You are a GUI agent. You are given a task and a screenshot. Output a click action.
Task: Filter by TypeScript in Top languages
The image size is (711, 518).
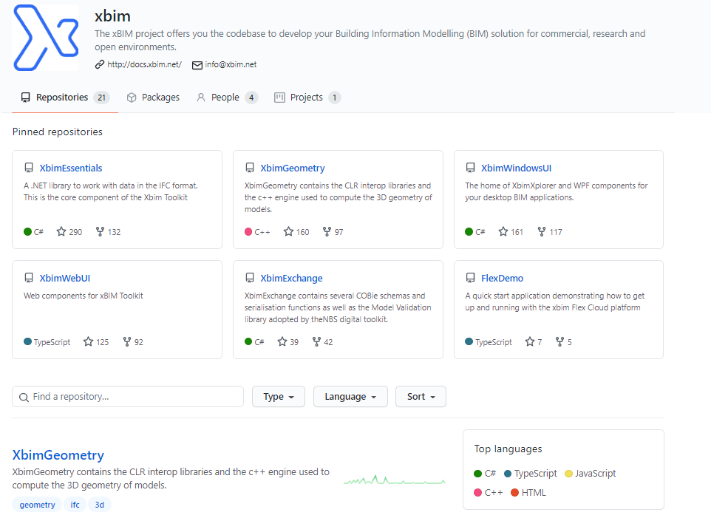(531, 474)
